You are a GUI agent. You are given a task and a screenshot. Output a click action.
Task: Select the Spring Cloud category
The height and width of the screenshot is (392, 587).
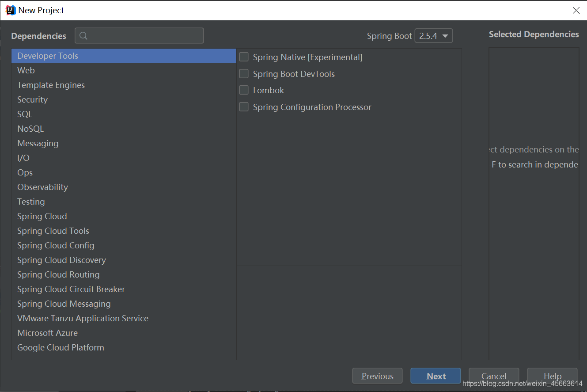[x=124, y=216]
